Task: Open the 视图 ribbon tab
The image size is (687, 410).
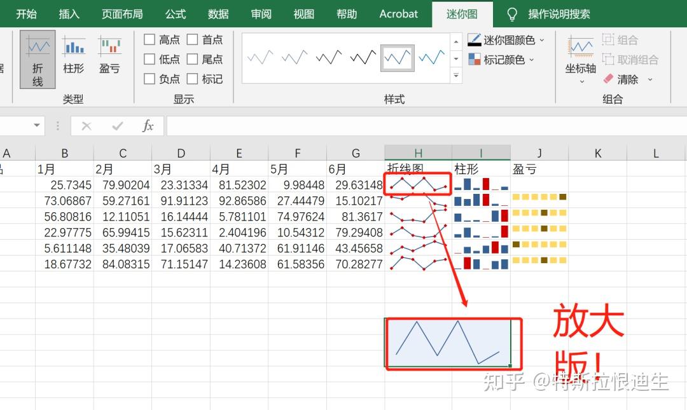Action: pos(303,14)
